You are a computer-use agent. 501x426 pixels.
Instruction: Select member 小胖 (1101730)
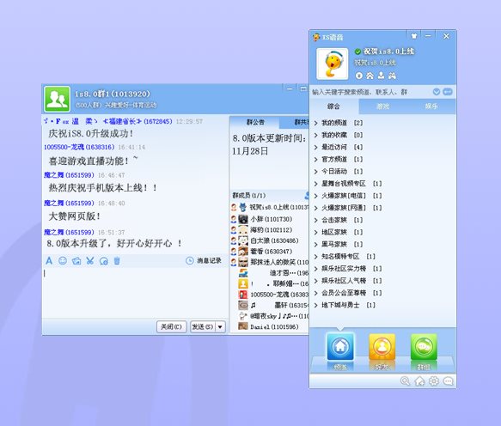coord(270,219)
